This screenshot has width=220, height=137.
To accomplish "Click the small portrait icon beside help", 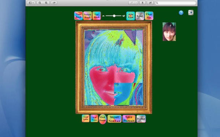I will (191, 12).
